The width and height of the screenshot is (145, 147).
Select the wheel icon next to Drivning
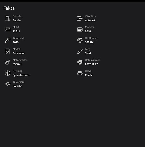tap(8, 73)
